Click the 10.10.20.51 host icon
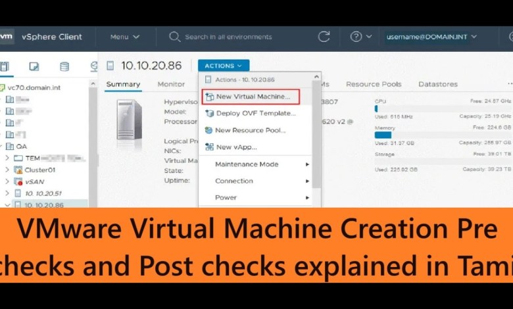 coord(18,193)
